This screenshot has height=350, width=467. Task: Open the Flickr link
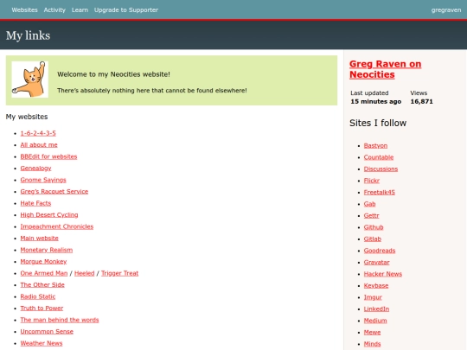click(372, 181)
